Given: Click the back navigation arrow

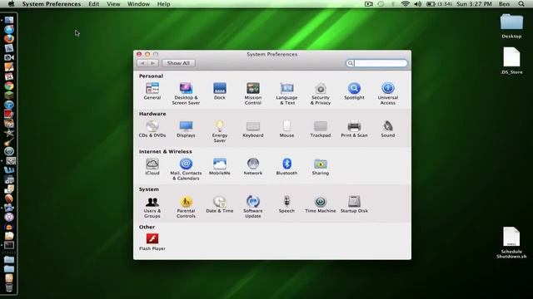Looking at the screenshot, I should pyautogui.click(x=142, y=63).
